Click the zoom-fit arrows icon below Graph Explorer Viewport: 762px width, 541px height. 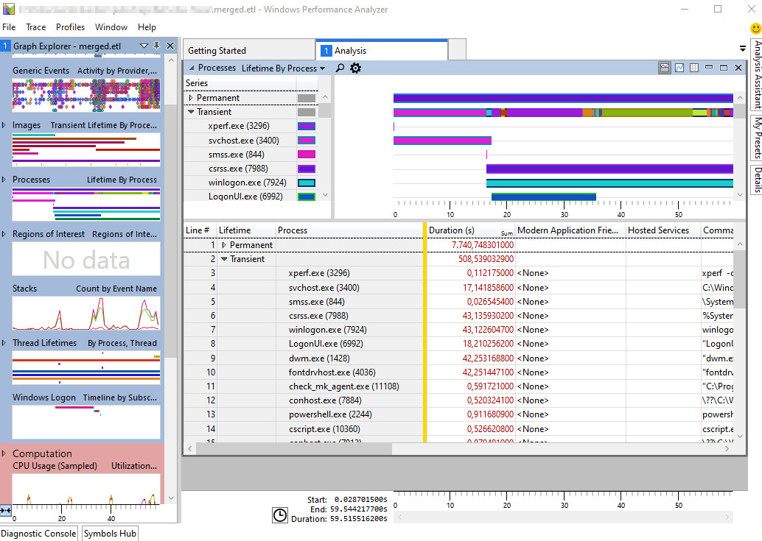point(6,510)
